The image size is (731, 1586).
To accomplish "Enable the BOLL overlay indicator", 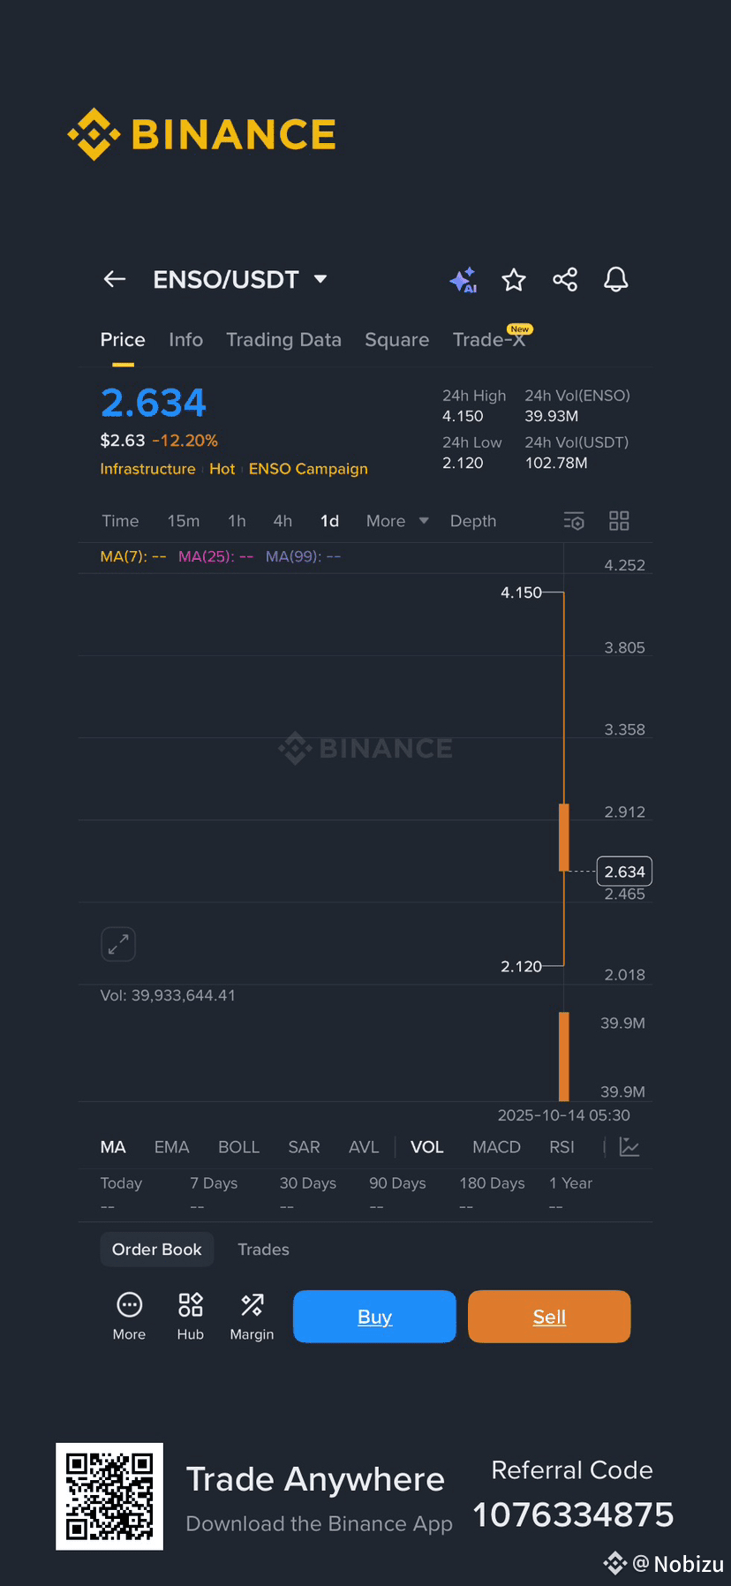I will 238,1147.
